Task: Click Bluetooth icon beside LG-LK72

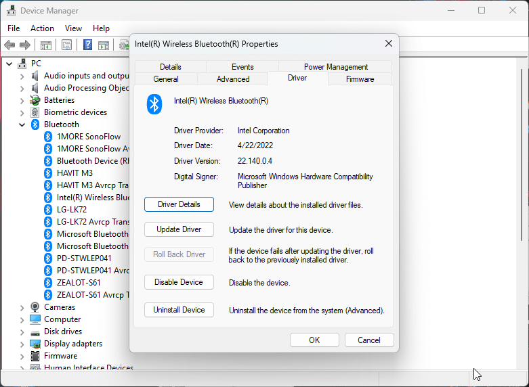Action: click(x=48, y=209)
